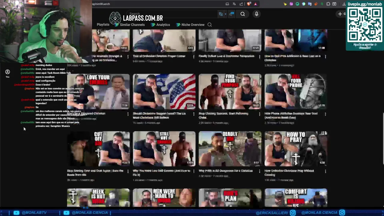Click the page vertical scrollbar thumb
The image size is (384, 216).
point(383,138)
